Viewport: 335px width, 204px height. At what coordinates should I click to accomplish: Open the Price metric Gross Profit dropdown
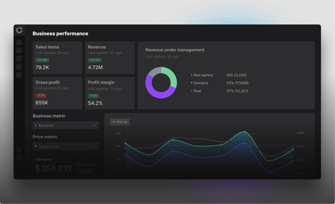pyautogui.click(x=65, y=147)
